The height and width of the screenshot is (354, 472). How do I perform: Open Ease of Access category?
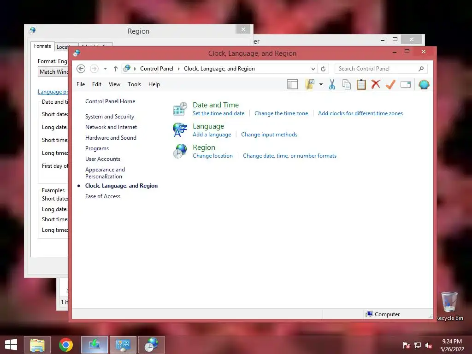click(x=103, y=196)
